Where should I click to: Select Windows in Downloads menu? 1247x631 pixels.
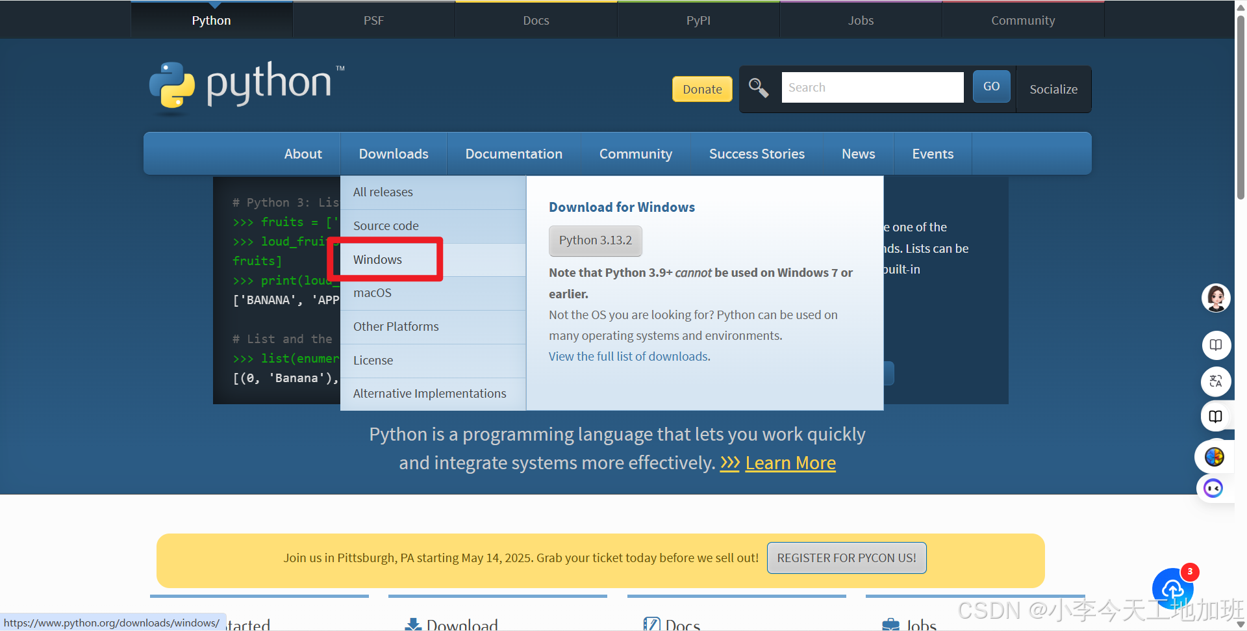tap(433, 260)
